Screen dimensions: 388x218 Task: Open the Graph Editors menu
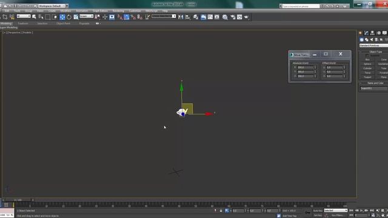[100, 11]
